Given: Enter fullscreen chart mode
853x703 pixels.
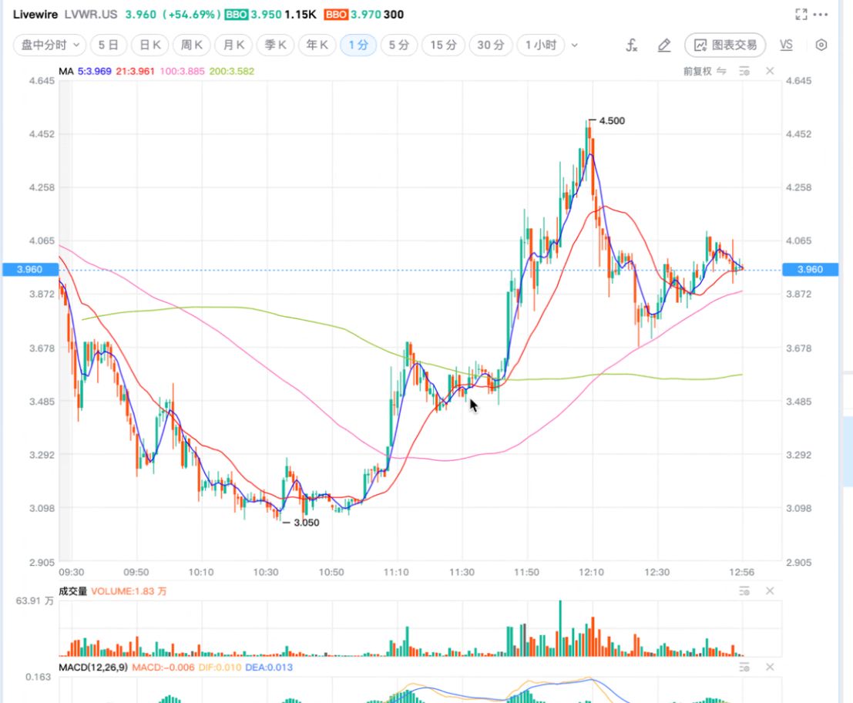Looking at the screenshot, I should point(801,14).
